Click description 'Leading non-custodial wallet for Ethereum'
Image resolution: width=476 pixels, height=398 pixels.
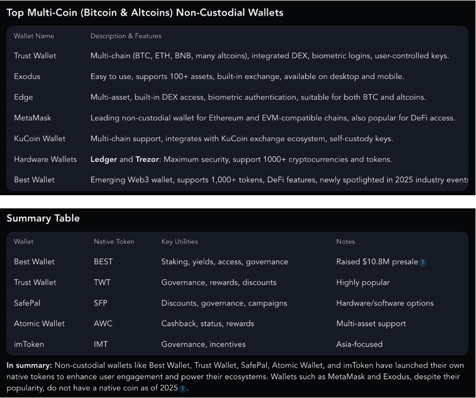(273, 118)
